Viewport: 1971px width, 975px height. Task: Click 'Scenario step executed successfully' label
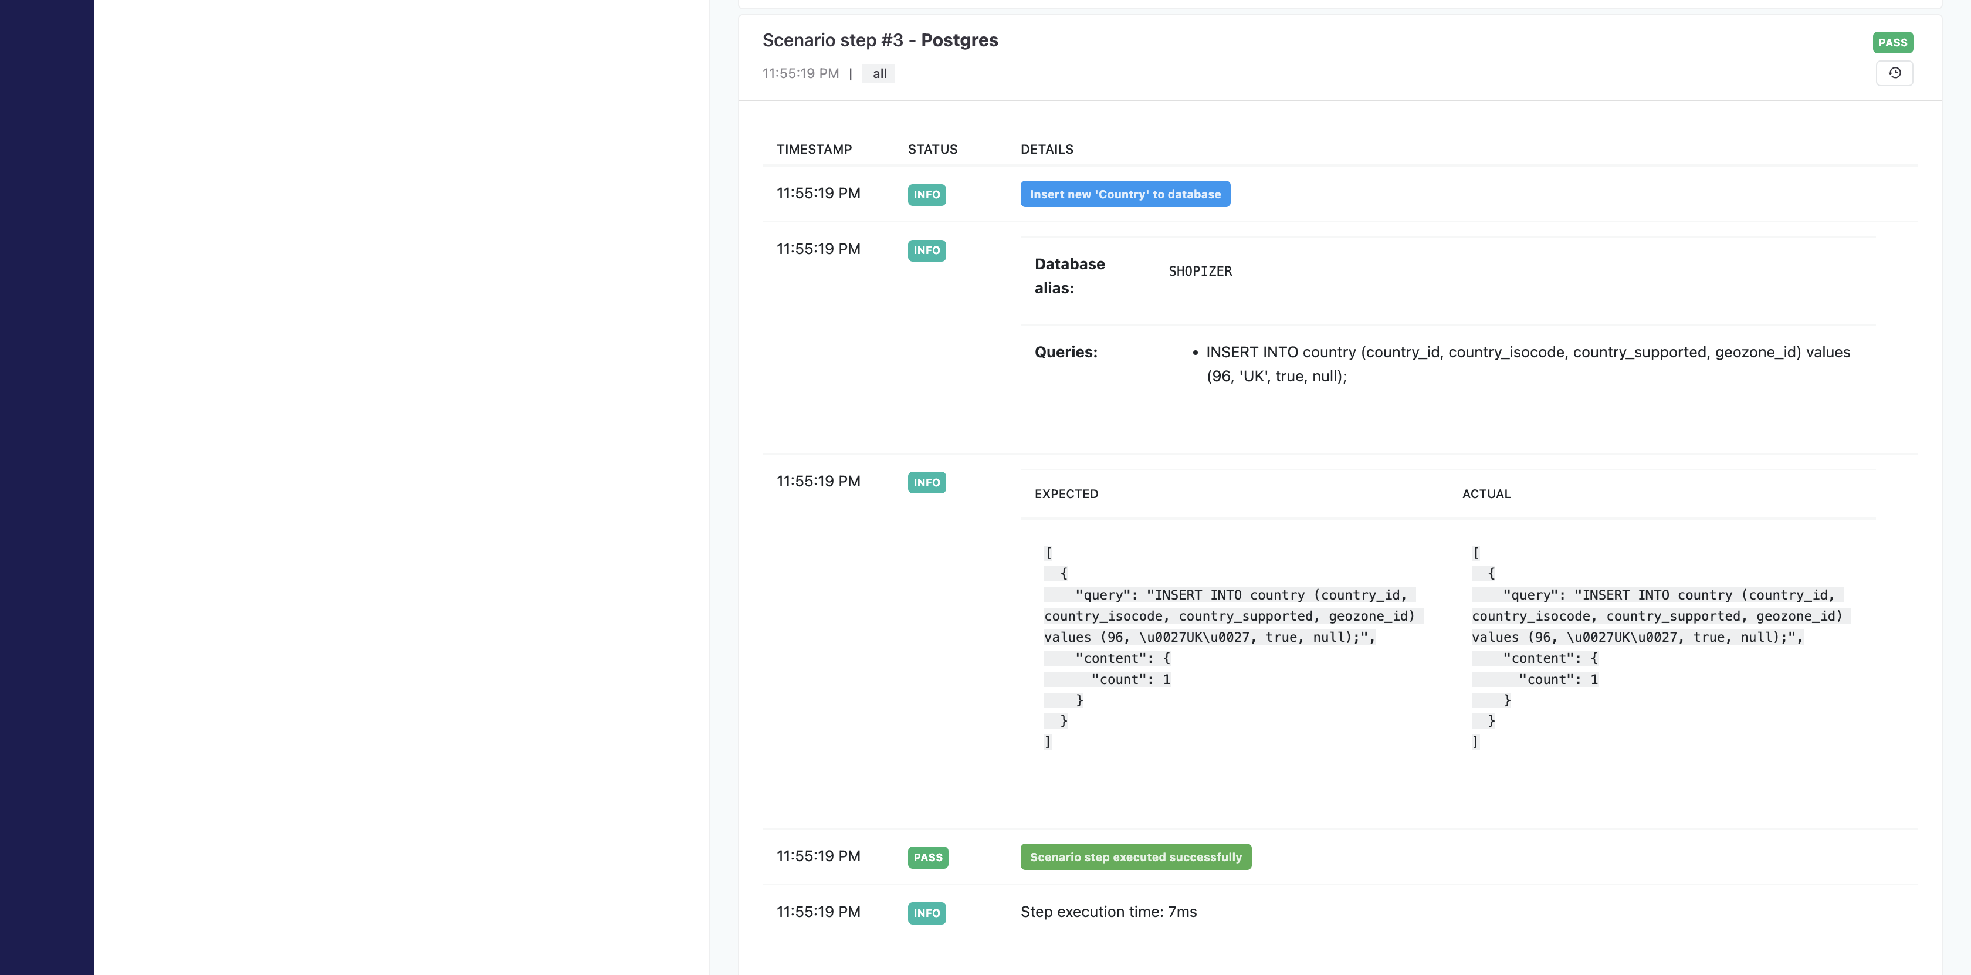[1136, 857]
